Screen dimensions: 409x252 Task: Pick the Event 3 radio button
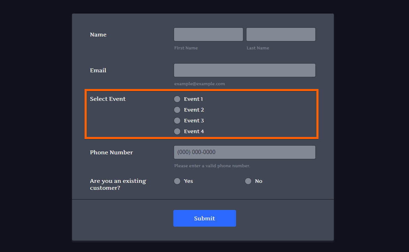pos(177,121)
